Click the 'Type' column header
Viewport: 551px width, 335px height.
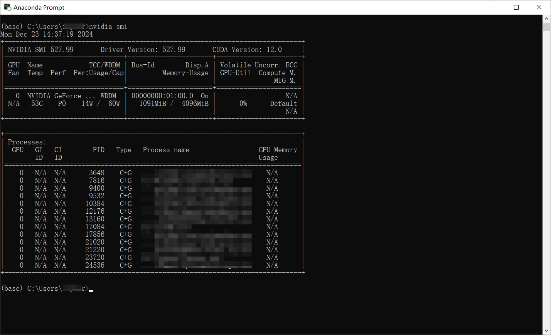124,150
